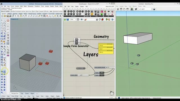Click the Vertical command-line option in Rhino
180x101 pixels.
tap(23, 11)
